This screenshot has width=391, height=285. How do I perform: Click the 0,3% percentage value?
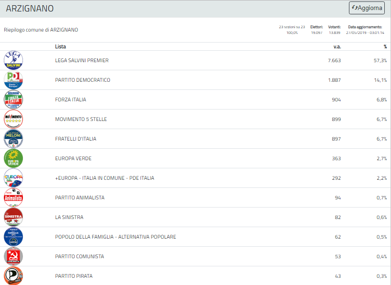[x=382, y=276]
